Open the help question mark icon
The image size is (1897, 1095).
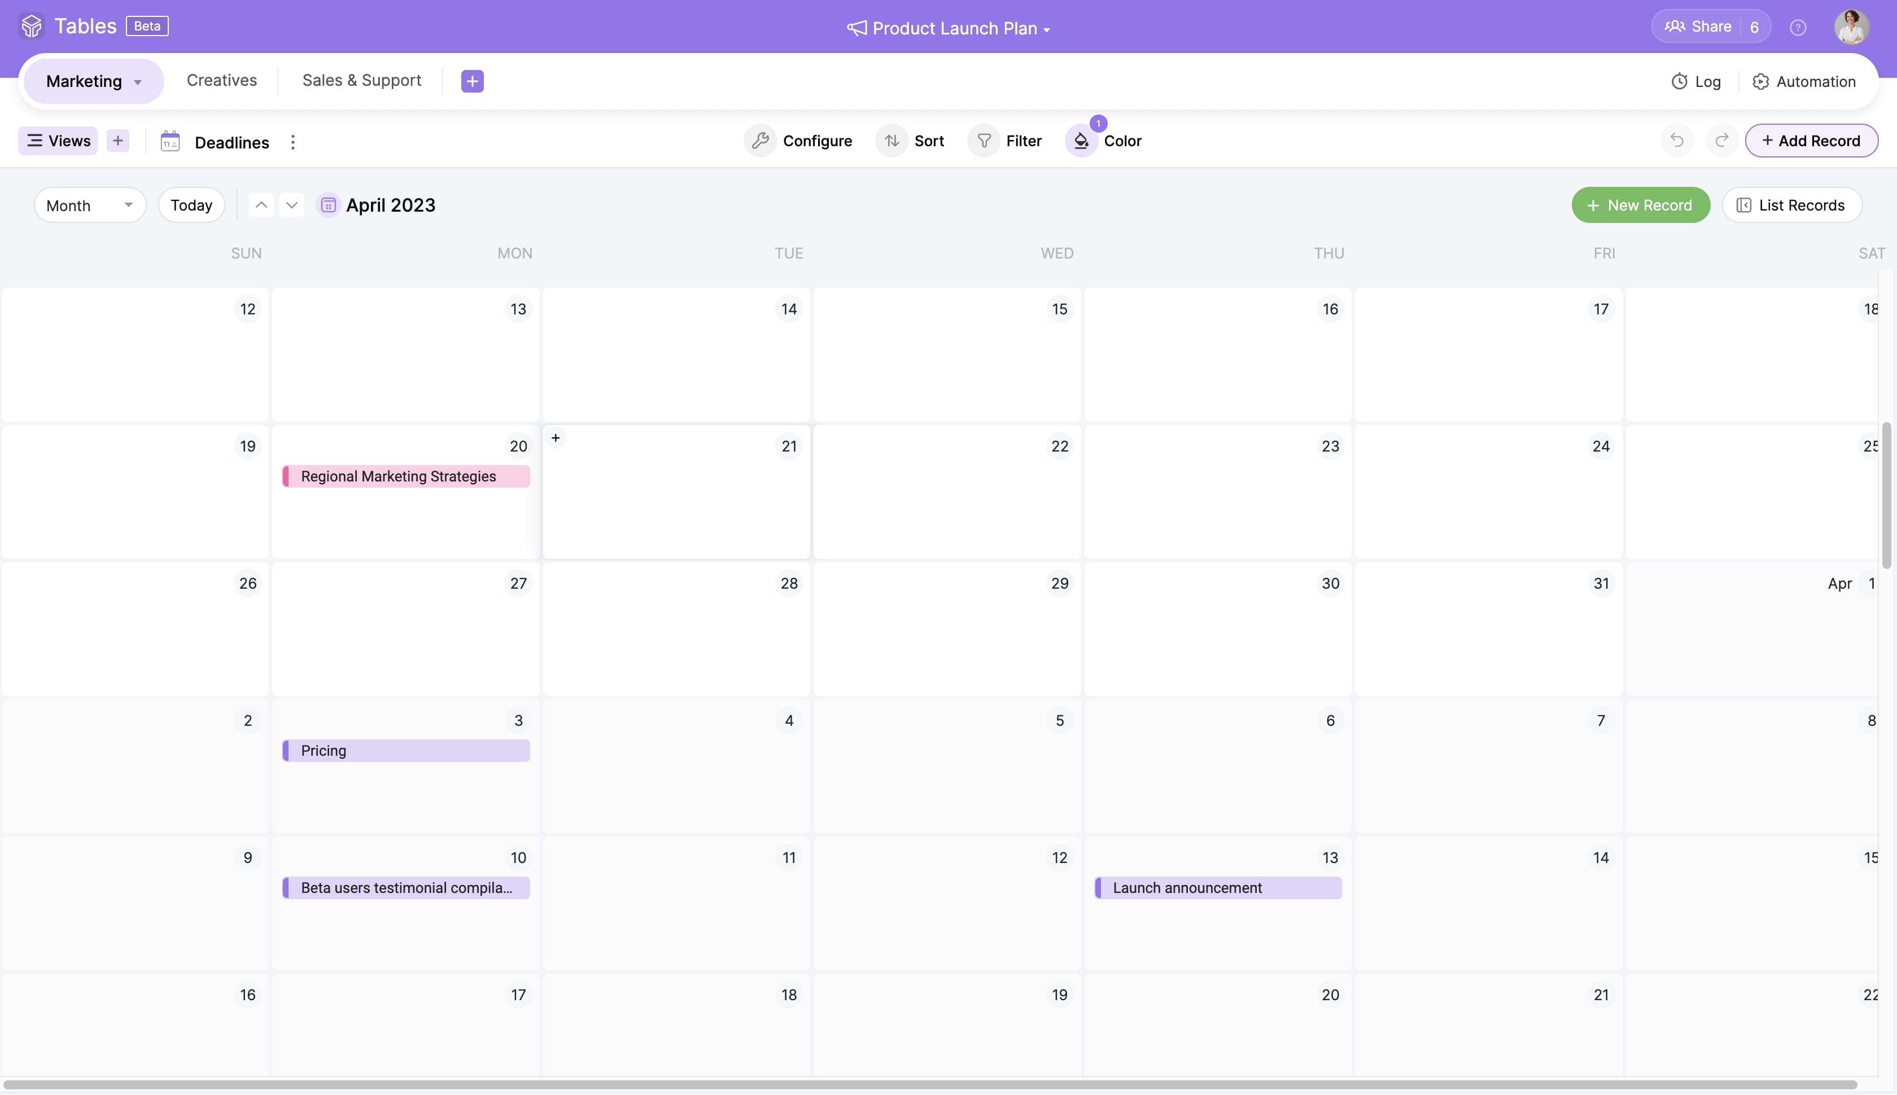(x=1798, y=28)
